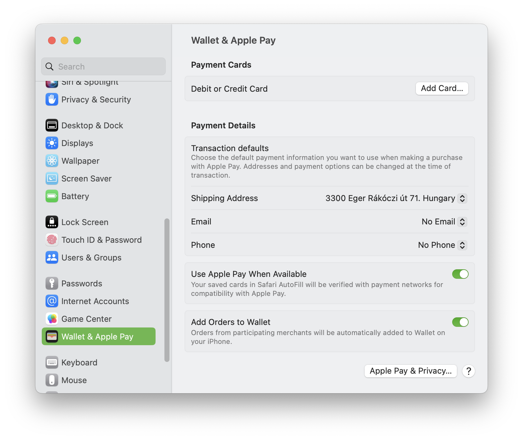Turn off Use Apple Pay When Available
523x440 pixels.
point(460,274)
